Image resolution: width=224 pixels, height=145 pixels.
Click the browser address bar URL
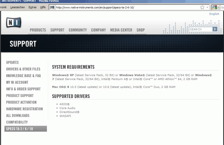coord(112,7)
